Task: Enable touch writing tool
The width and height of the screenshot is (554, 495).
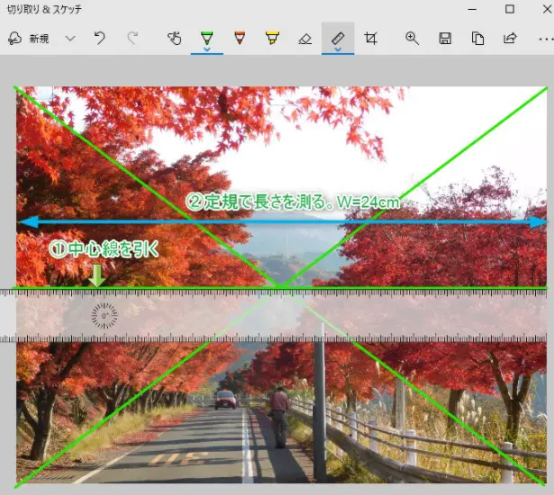Action: point(174,38)
